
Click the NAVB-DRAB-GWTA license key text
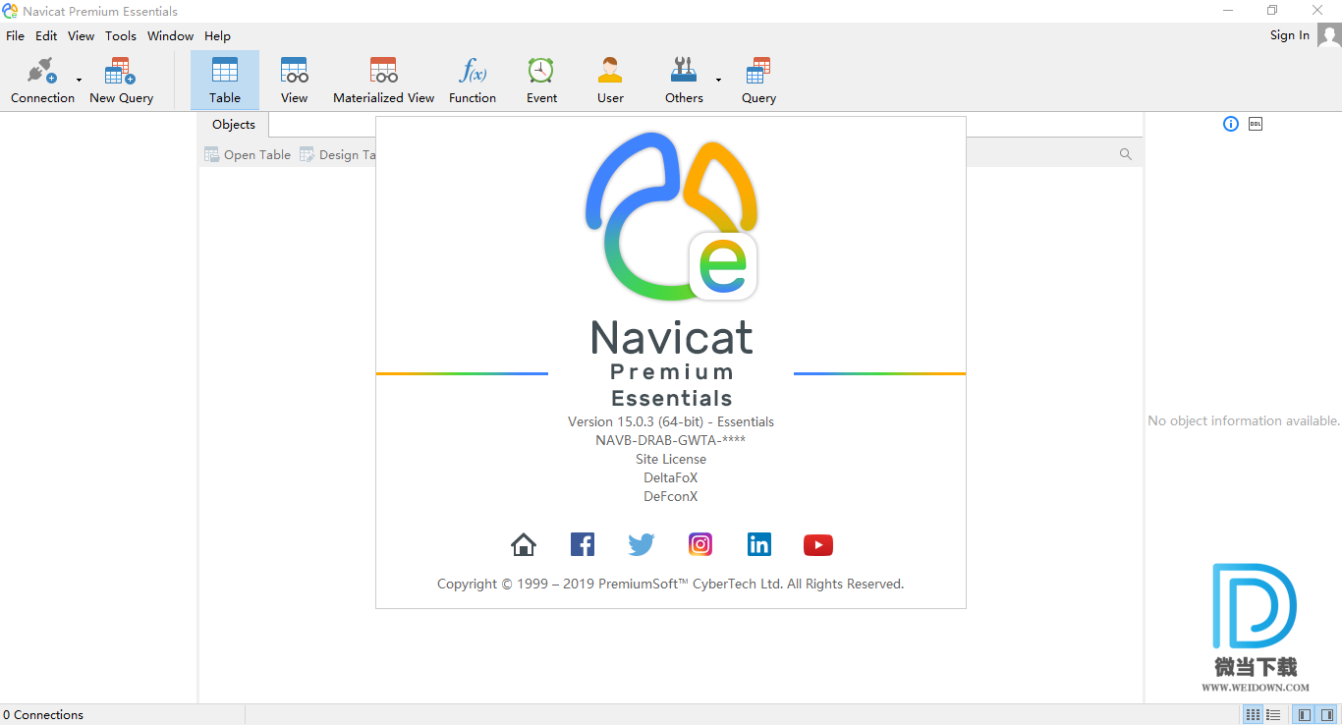click(x=671, y=440)
